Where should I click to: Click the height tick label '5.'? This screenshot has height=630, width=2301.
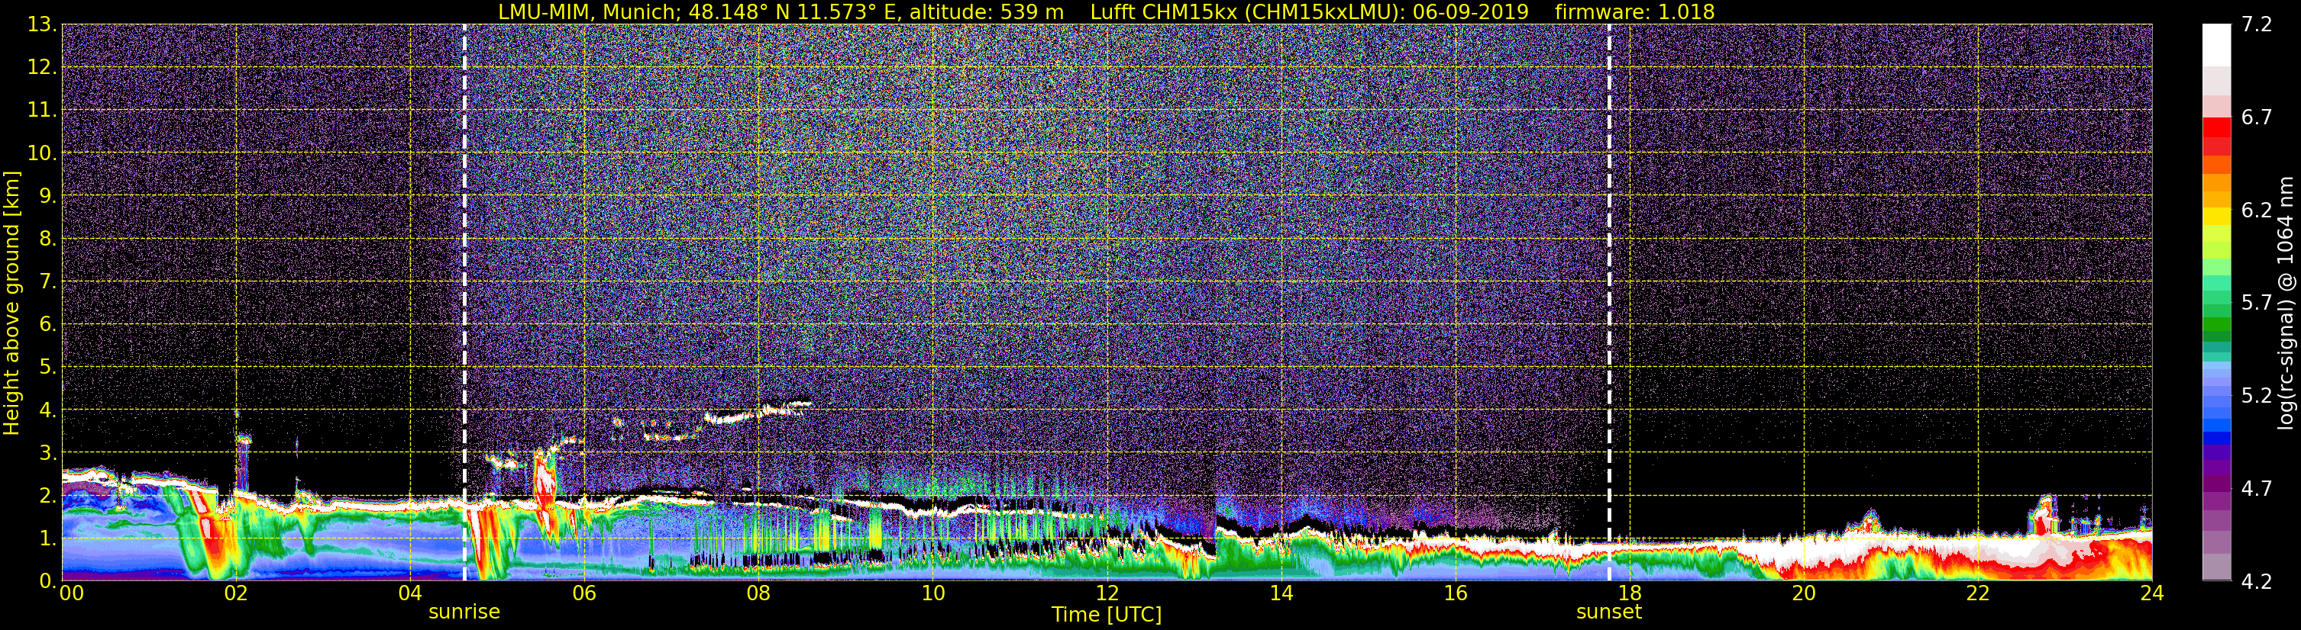coord(47,367)
